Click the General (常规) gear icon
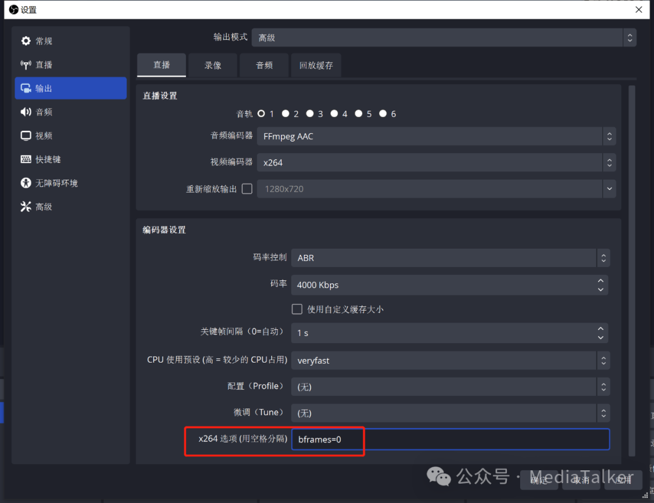The image size is (654, 503). [x=25, y=41]
